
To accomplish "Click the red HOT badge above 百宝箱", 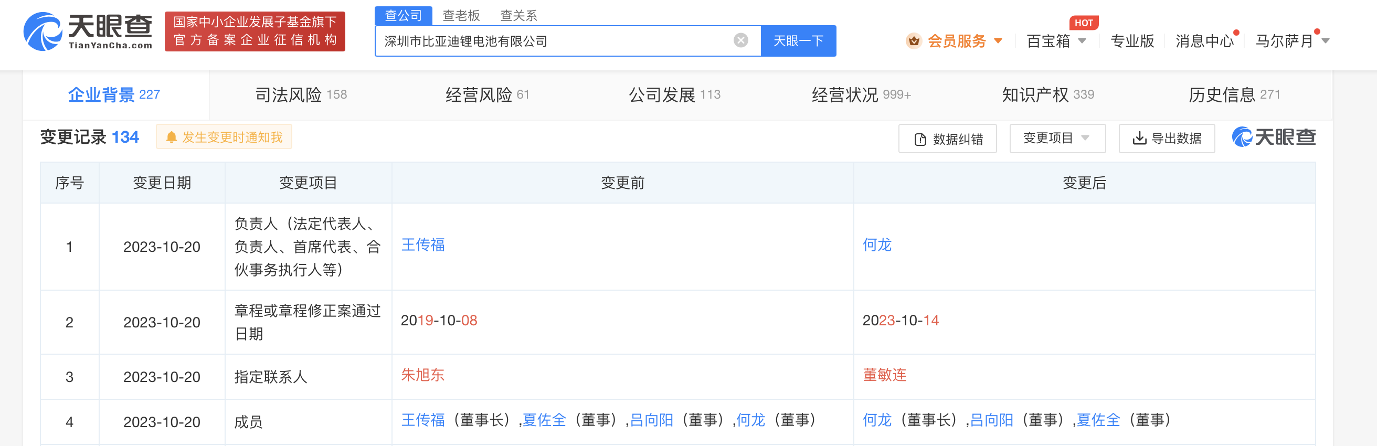I will coord(1083,23).
